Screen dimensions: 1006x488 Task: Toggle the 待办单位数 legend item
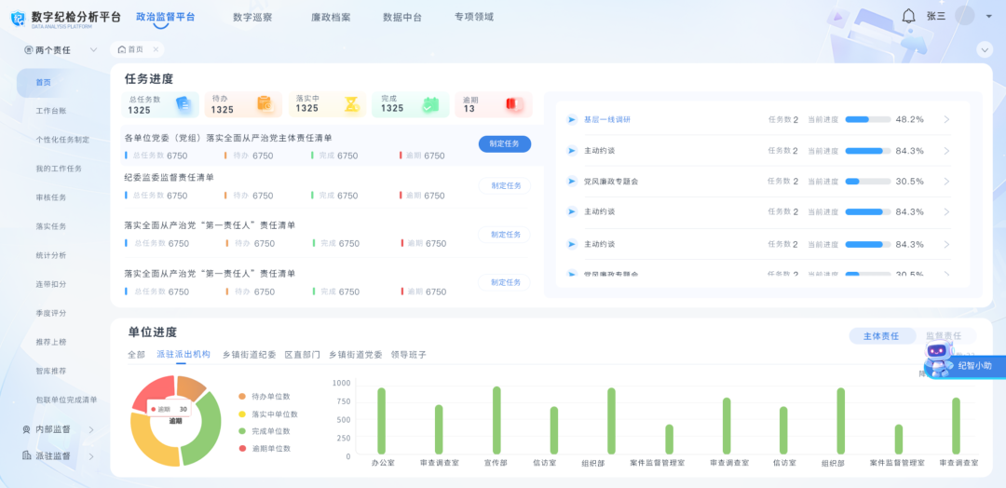(x=265, y=397)
